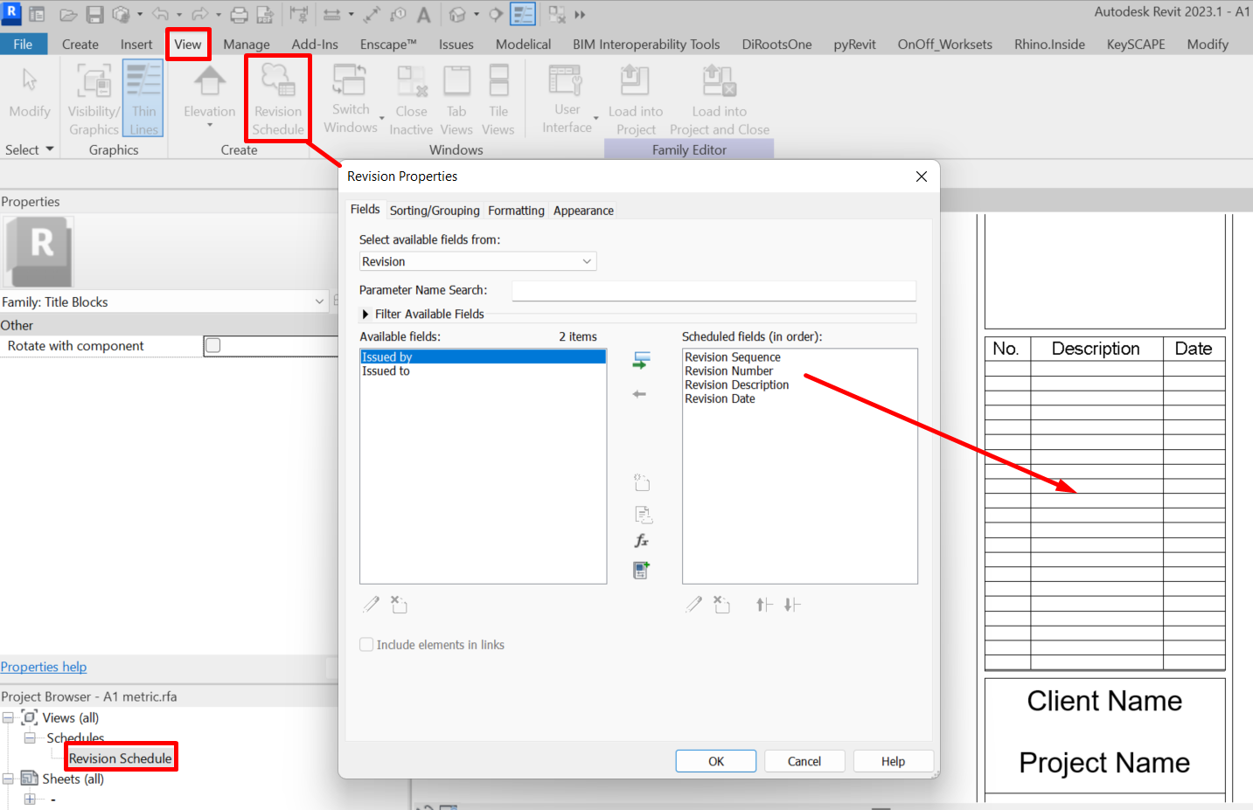
Task: Click the Redo arrow icon
Action: [199, 15]
